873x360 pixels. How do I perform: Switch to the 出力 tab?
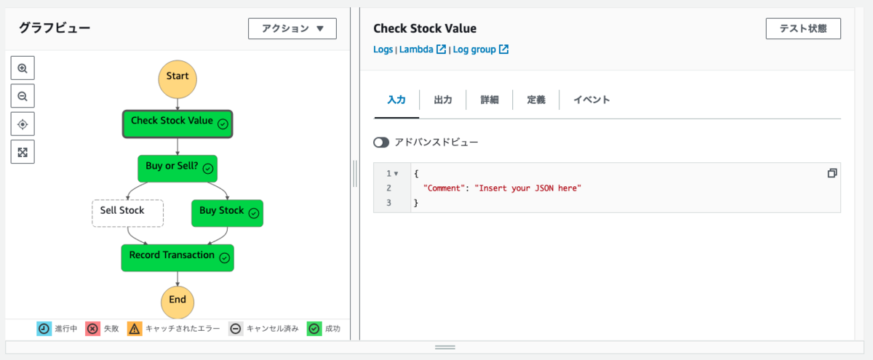(443, 100)
